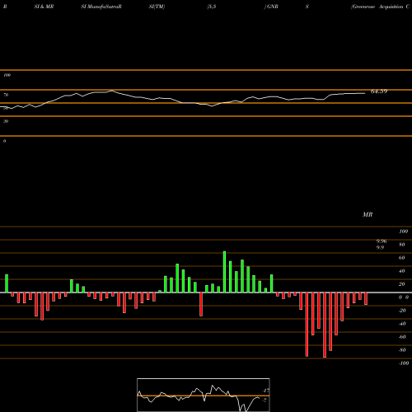Click the last red bar on the right
Screen dimensions: 412x412
click(366, 298)
